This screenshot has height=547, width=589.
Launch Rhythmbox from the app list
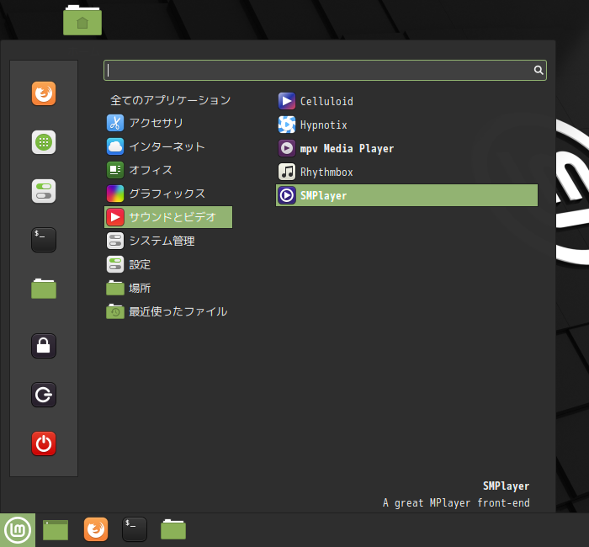pyautogui.click(x=406, y=172)
